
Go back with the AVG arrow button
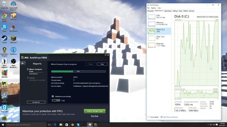tap(23, 64)
